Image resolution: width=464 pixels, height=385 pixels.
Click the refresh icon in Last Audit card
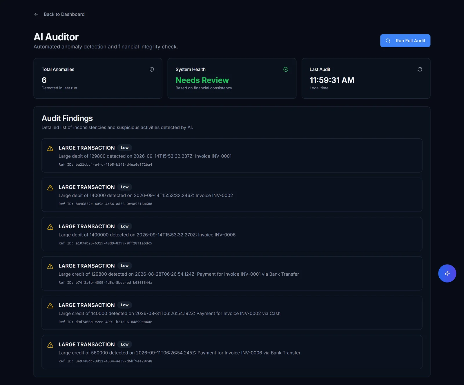(x=420, y=69)
